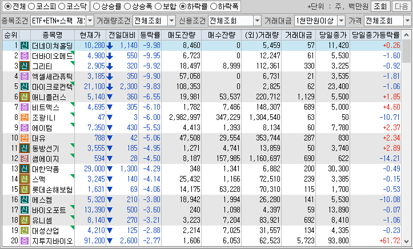
Task: Select the 전체 market radio button
Action: (x=8, y=6)
